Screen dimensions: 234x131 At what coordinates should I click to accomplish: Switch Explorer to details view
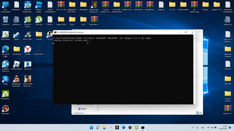197,113
